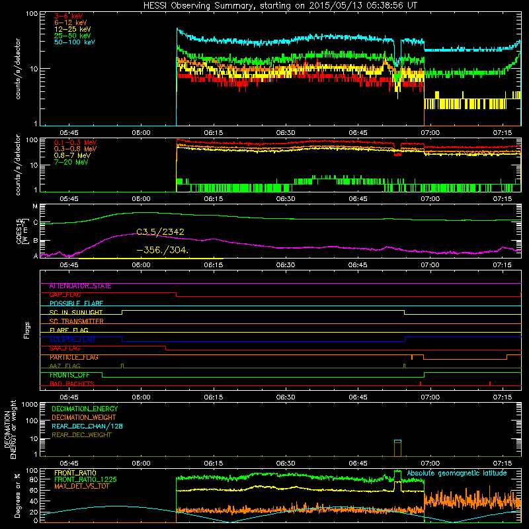Click the SC_TRANSMITTER flag label
529x529 pixels.
coord(76,321)
